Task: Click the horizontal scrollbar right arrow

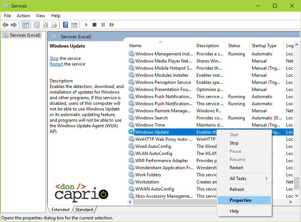Action: pyautogui.click(x=291, y=202)
